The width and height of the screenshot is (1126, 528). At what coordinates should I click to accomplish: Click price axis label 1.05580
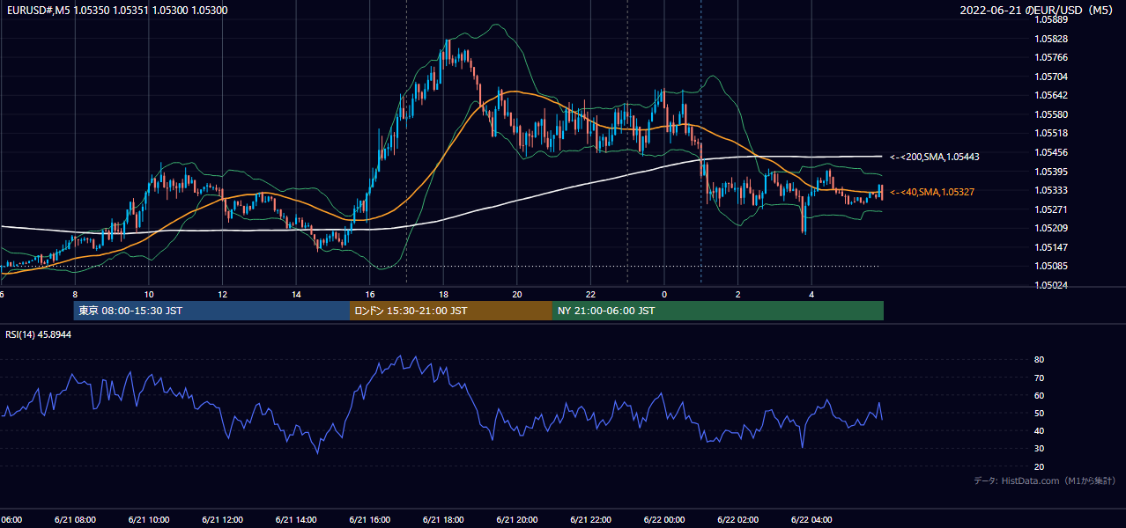point(1051,114)
